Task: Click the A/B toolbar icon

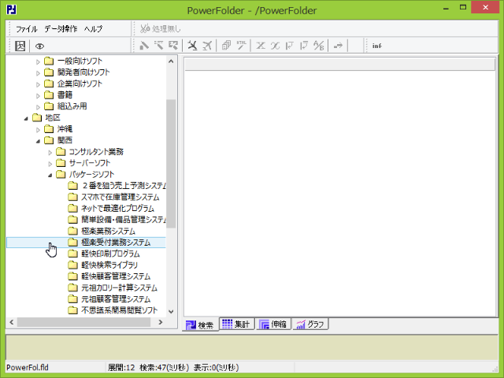Action: [319, 46]
